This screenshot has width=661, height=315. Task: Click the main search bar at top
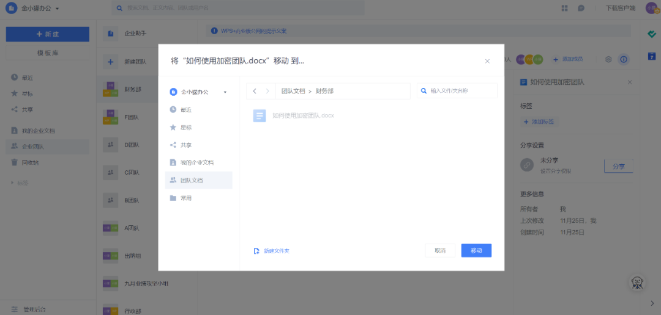pyautogui.click(x=238, y=7)
